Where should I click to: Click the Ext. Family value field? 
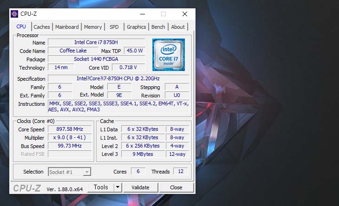(x=60, y=95)
